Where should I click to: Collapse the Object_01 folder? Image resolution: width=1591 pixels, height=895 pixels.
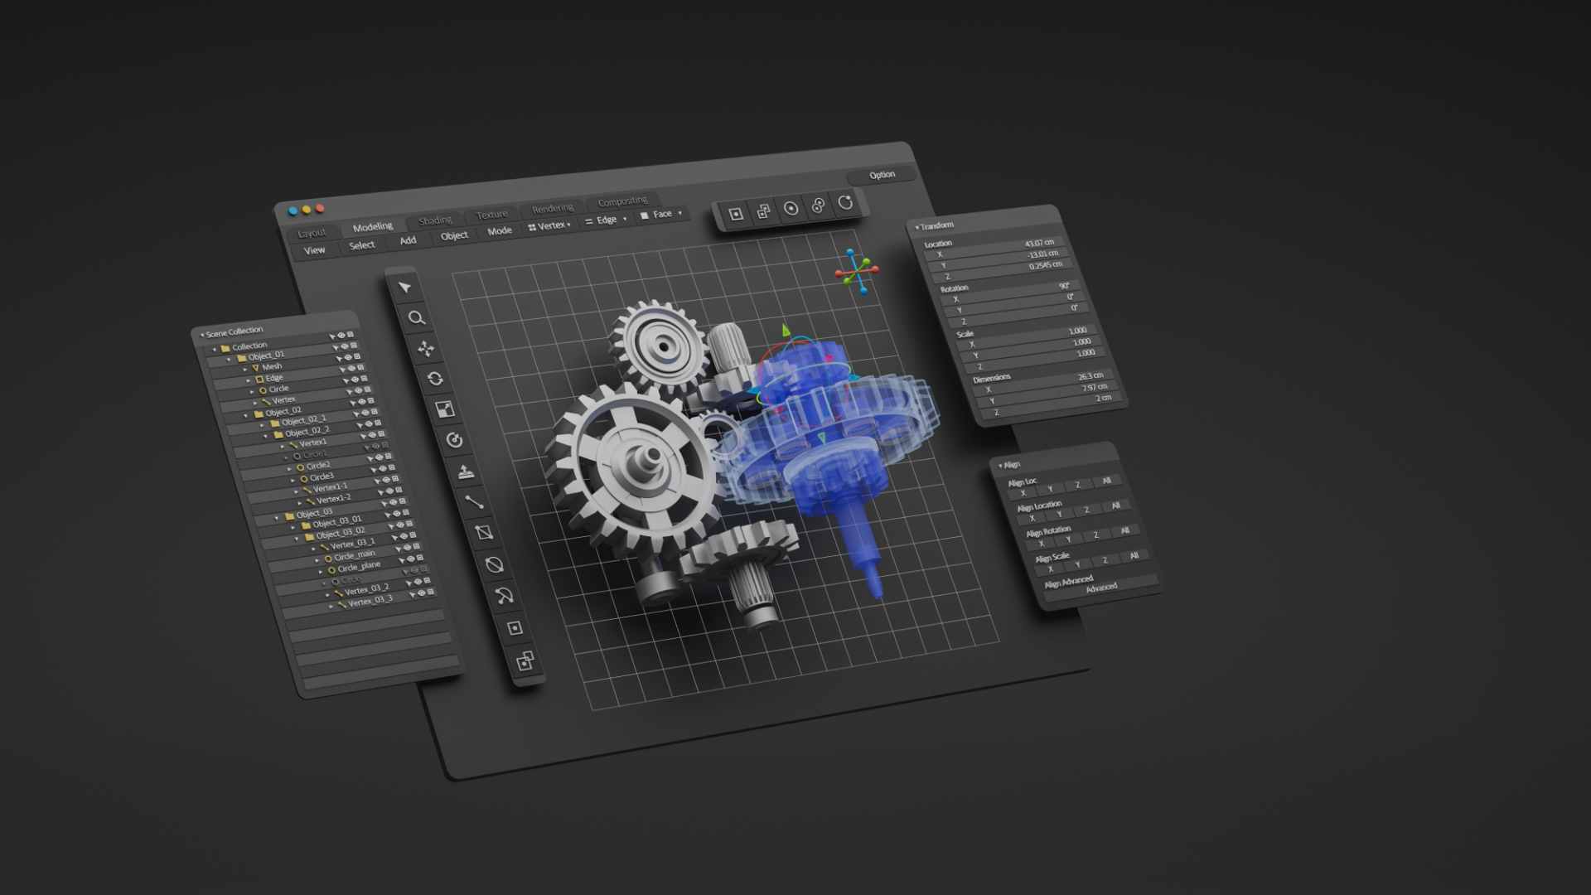(x=230, y=360)
